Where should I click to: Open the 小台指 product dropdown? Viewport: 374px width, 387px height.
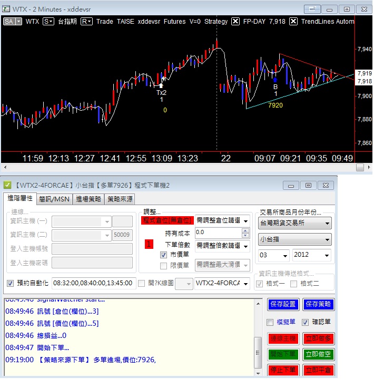295,239
